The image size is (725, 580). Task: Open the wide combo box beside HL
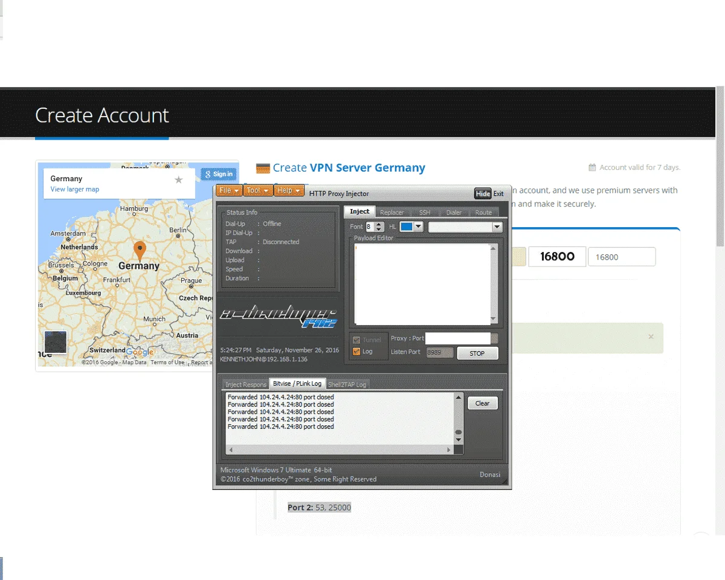pos(465,227)
